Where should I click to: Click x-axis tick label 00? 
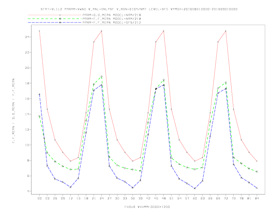coord(40,198)
